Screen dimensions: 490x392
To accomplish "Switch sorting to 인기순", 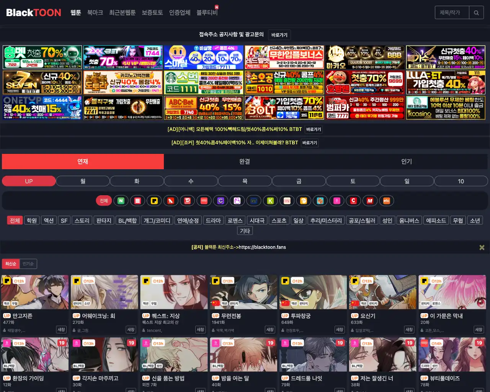I will (29, 263).
